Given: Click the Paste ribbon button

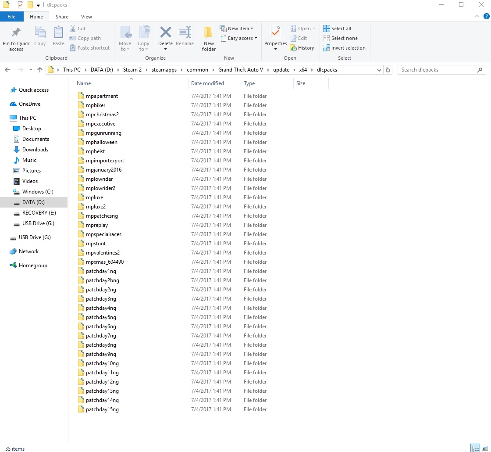Looking at the screenshot, I should pos(58,36).
